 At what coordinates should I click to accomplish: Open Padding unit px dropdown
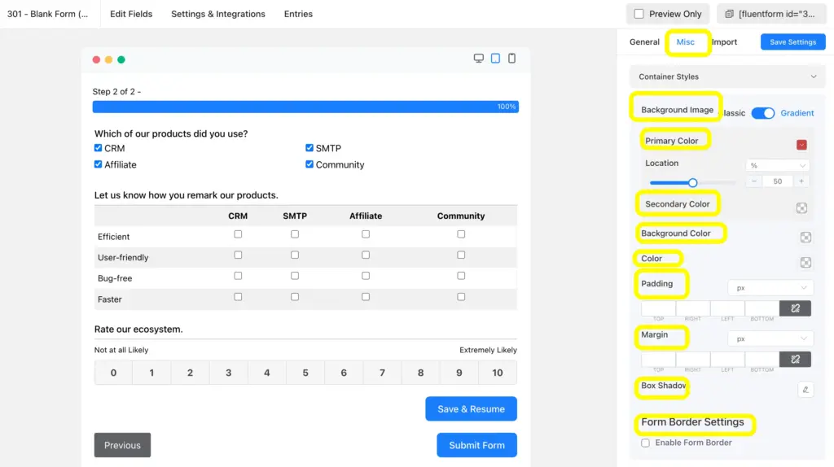pos(770,288)
